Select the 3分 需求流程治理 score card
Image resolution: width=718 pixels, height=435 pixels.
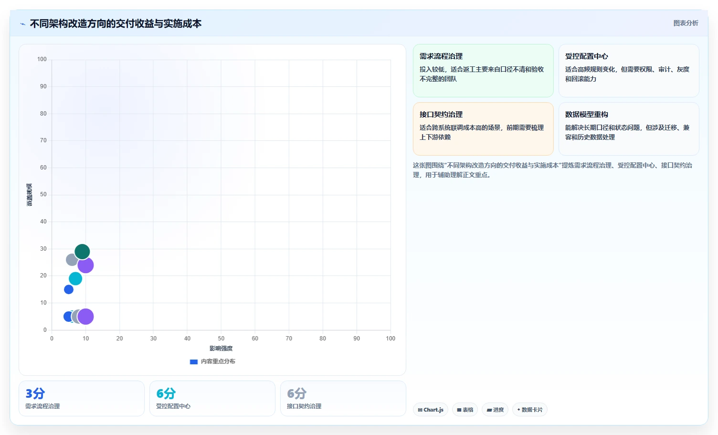tap(82, 398)
